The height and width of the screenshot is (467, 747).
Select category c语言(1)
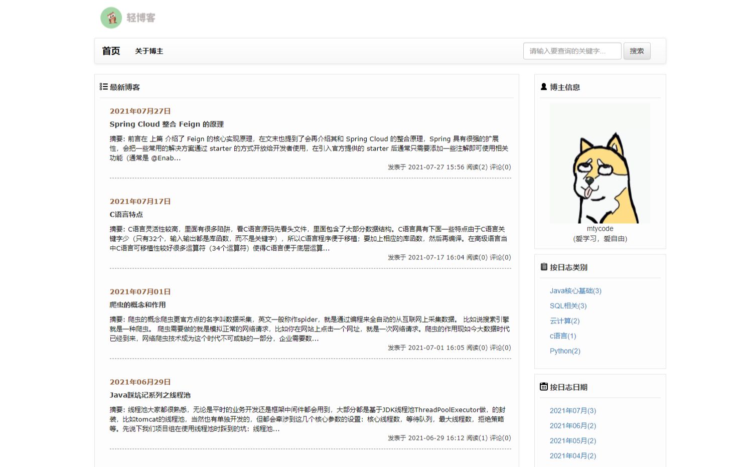563,336
